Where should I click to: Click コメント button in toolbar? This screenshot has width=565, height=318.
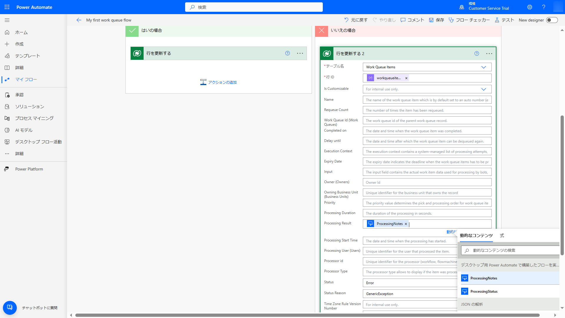pyautogui.click(x=412, y=20)
